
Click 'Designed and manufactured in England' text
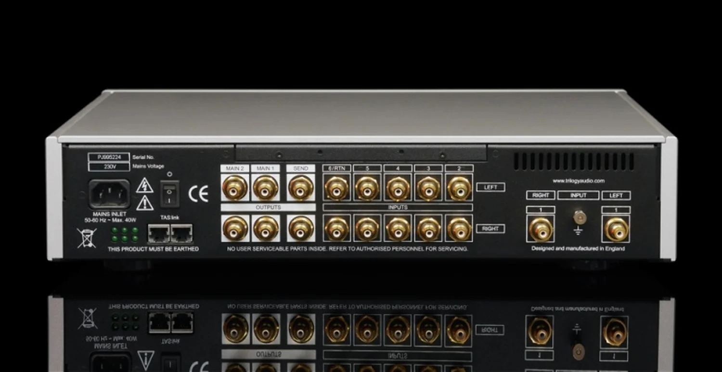pos(578,249)
